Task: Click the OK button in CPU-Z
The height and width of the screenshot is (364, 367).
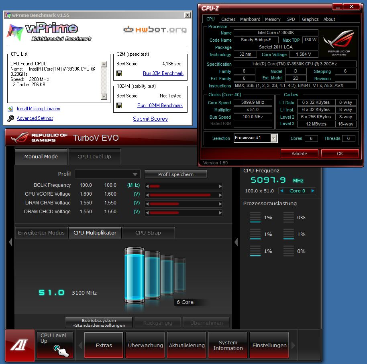Action: click(x=340, y=154)
